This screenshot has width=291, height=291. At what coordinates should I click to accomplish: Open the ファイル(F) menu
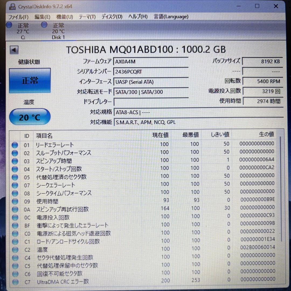(x=18, y=17)
